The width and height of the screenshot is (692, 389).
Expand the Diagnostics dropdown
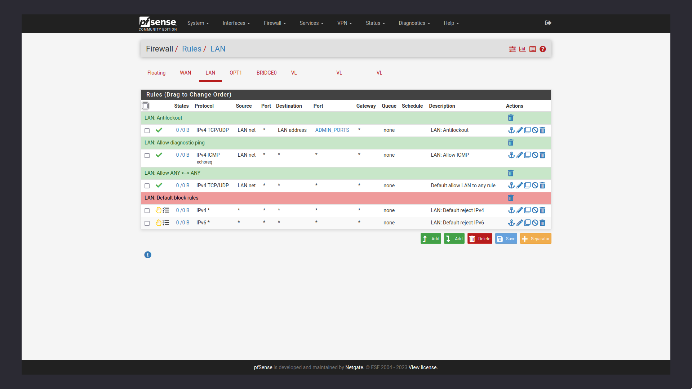414,23
